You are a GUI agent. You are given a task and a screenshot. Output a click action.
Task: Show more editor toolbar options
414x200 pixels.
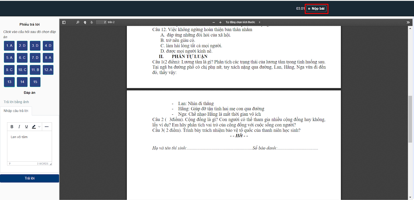[x=47, y=127]
